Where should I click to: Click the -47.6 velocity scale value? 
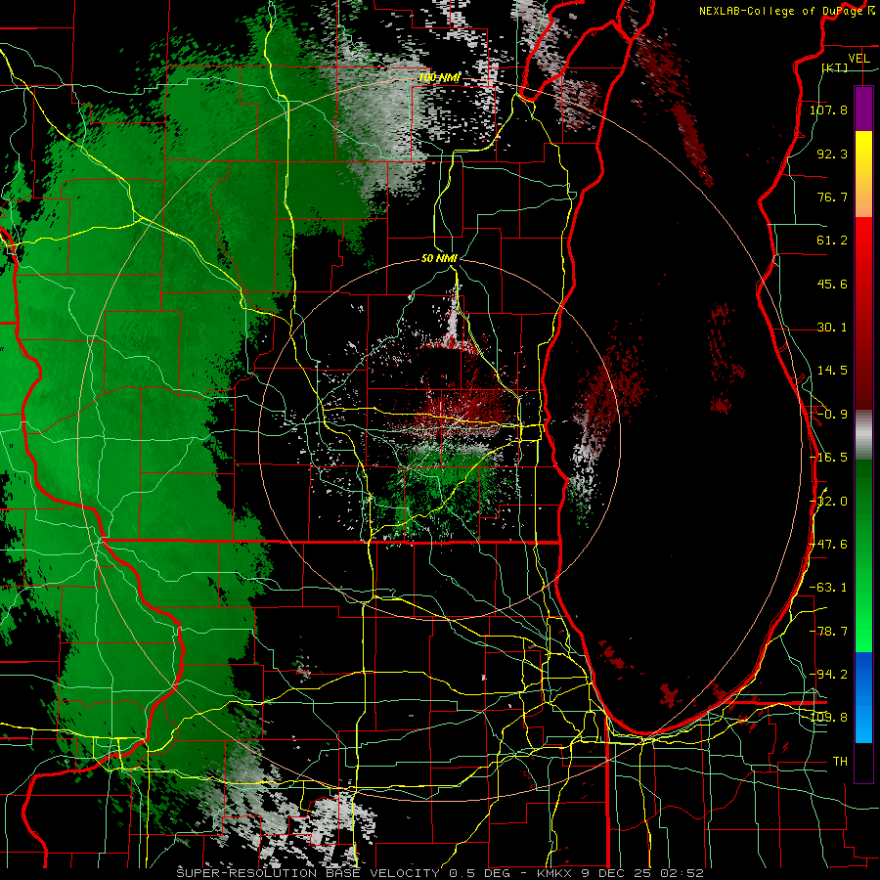[828, 544]
